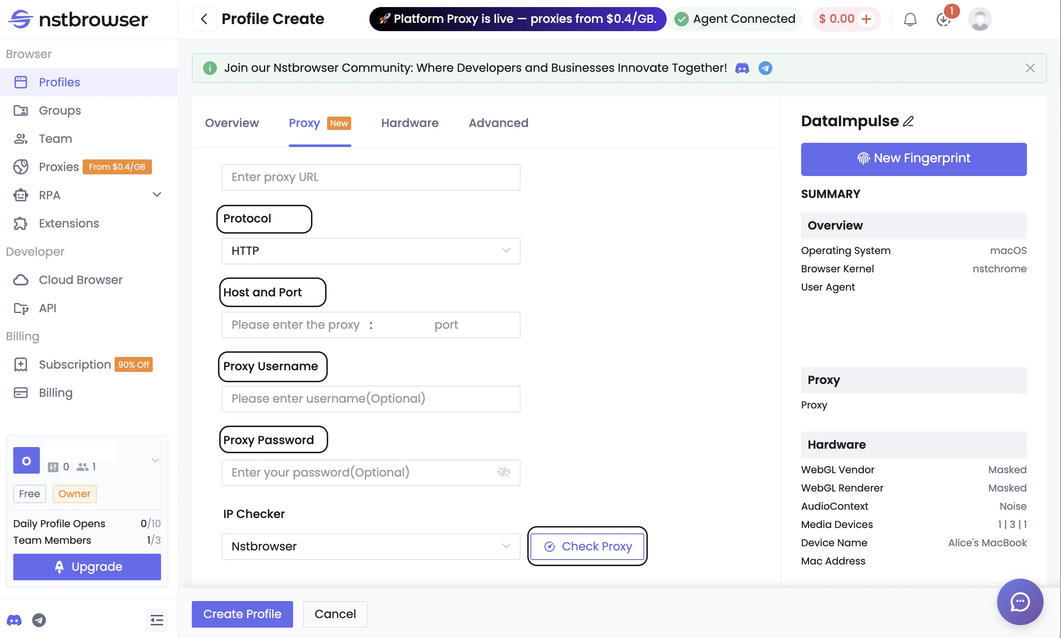Go to the Proxies section
Viewport: 1061px width, 638px height.
59,167
